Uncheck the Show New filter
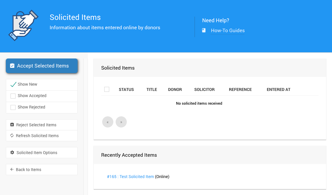Image resolution: width=332 pixels, height=195 pixels. [13, 84]
